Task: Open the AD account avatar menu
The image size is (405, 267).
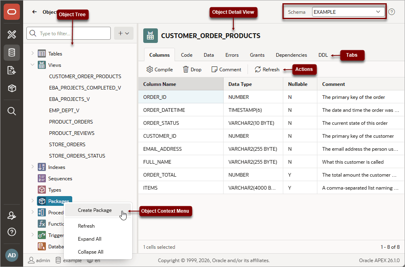Action: point(12,255)
